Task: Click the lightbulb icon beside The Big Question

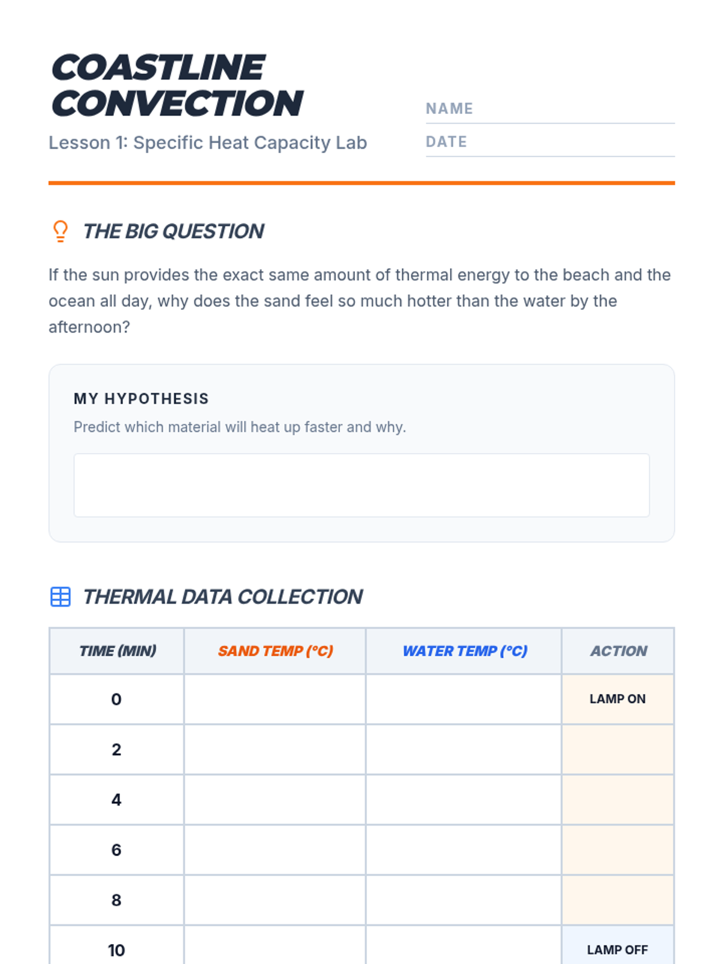Action: pos(60,231)
